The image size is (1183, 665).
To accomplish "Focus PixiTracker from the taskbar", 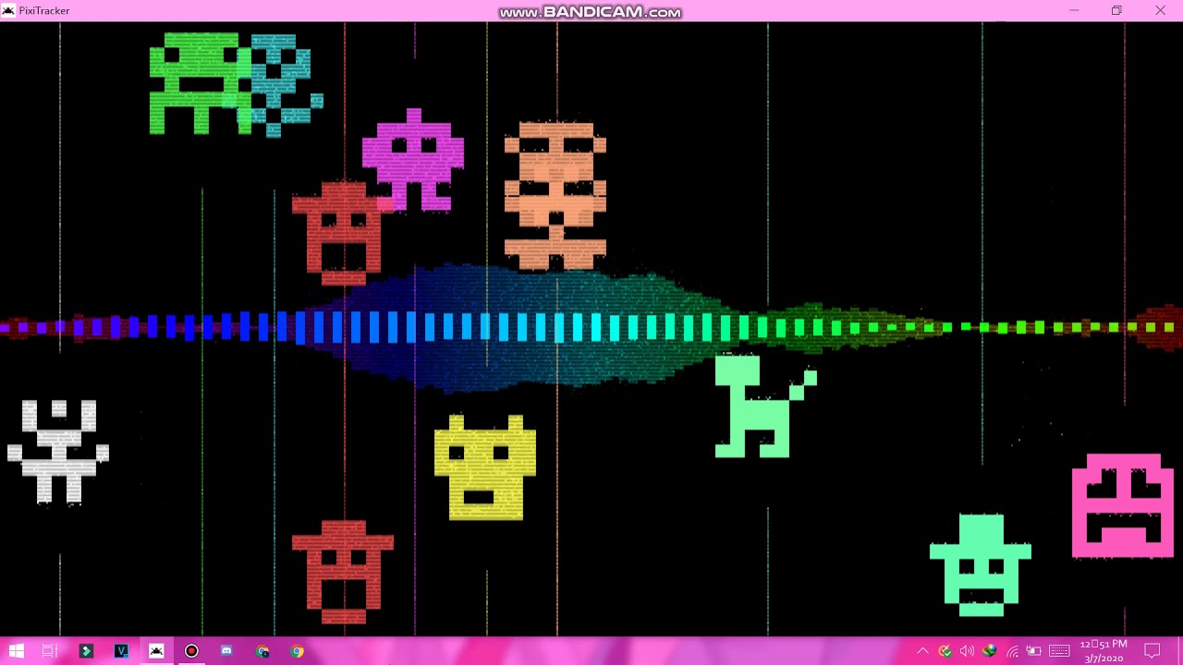I will [156, 651].
